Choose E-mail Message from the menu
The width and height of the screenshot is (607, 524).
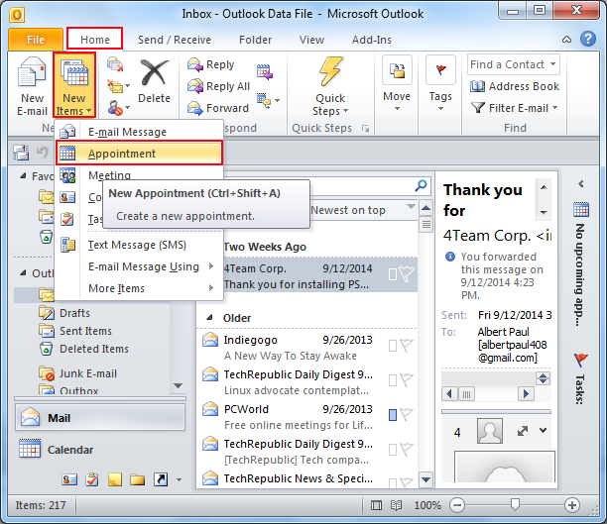click(x=140, y=132)
